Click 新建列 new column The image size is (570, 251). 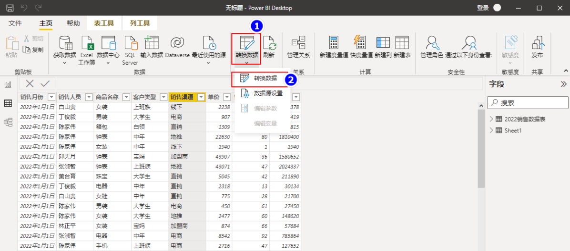[x=383, y=47]
